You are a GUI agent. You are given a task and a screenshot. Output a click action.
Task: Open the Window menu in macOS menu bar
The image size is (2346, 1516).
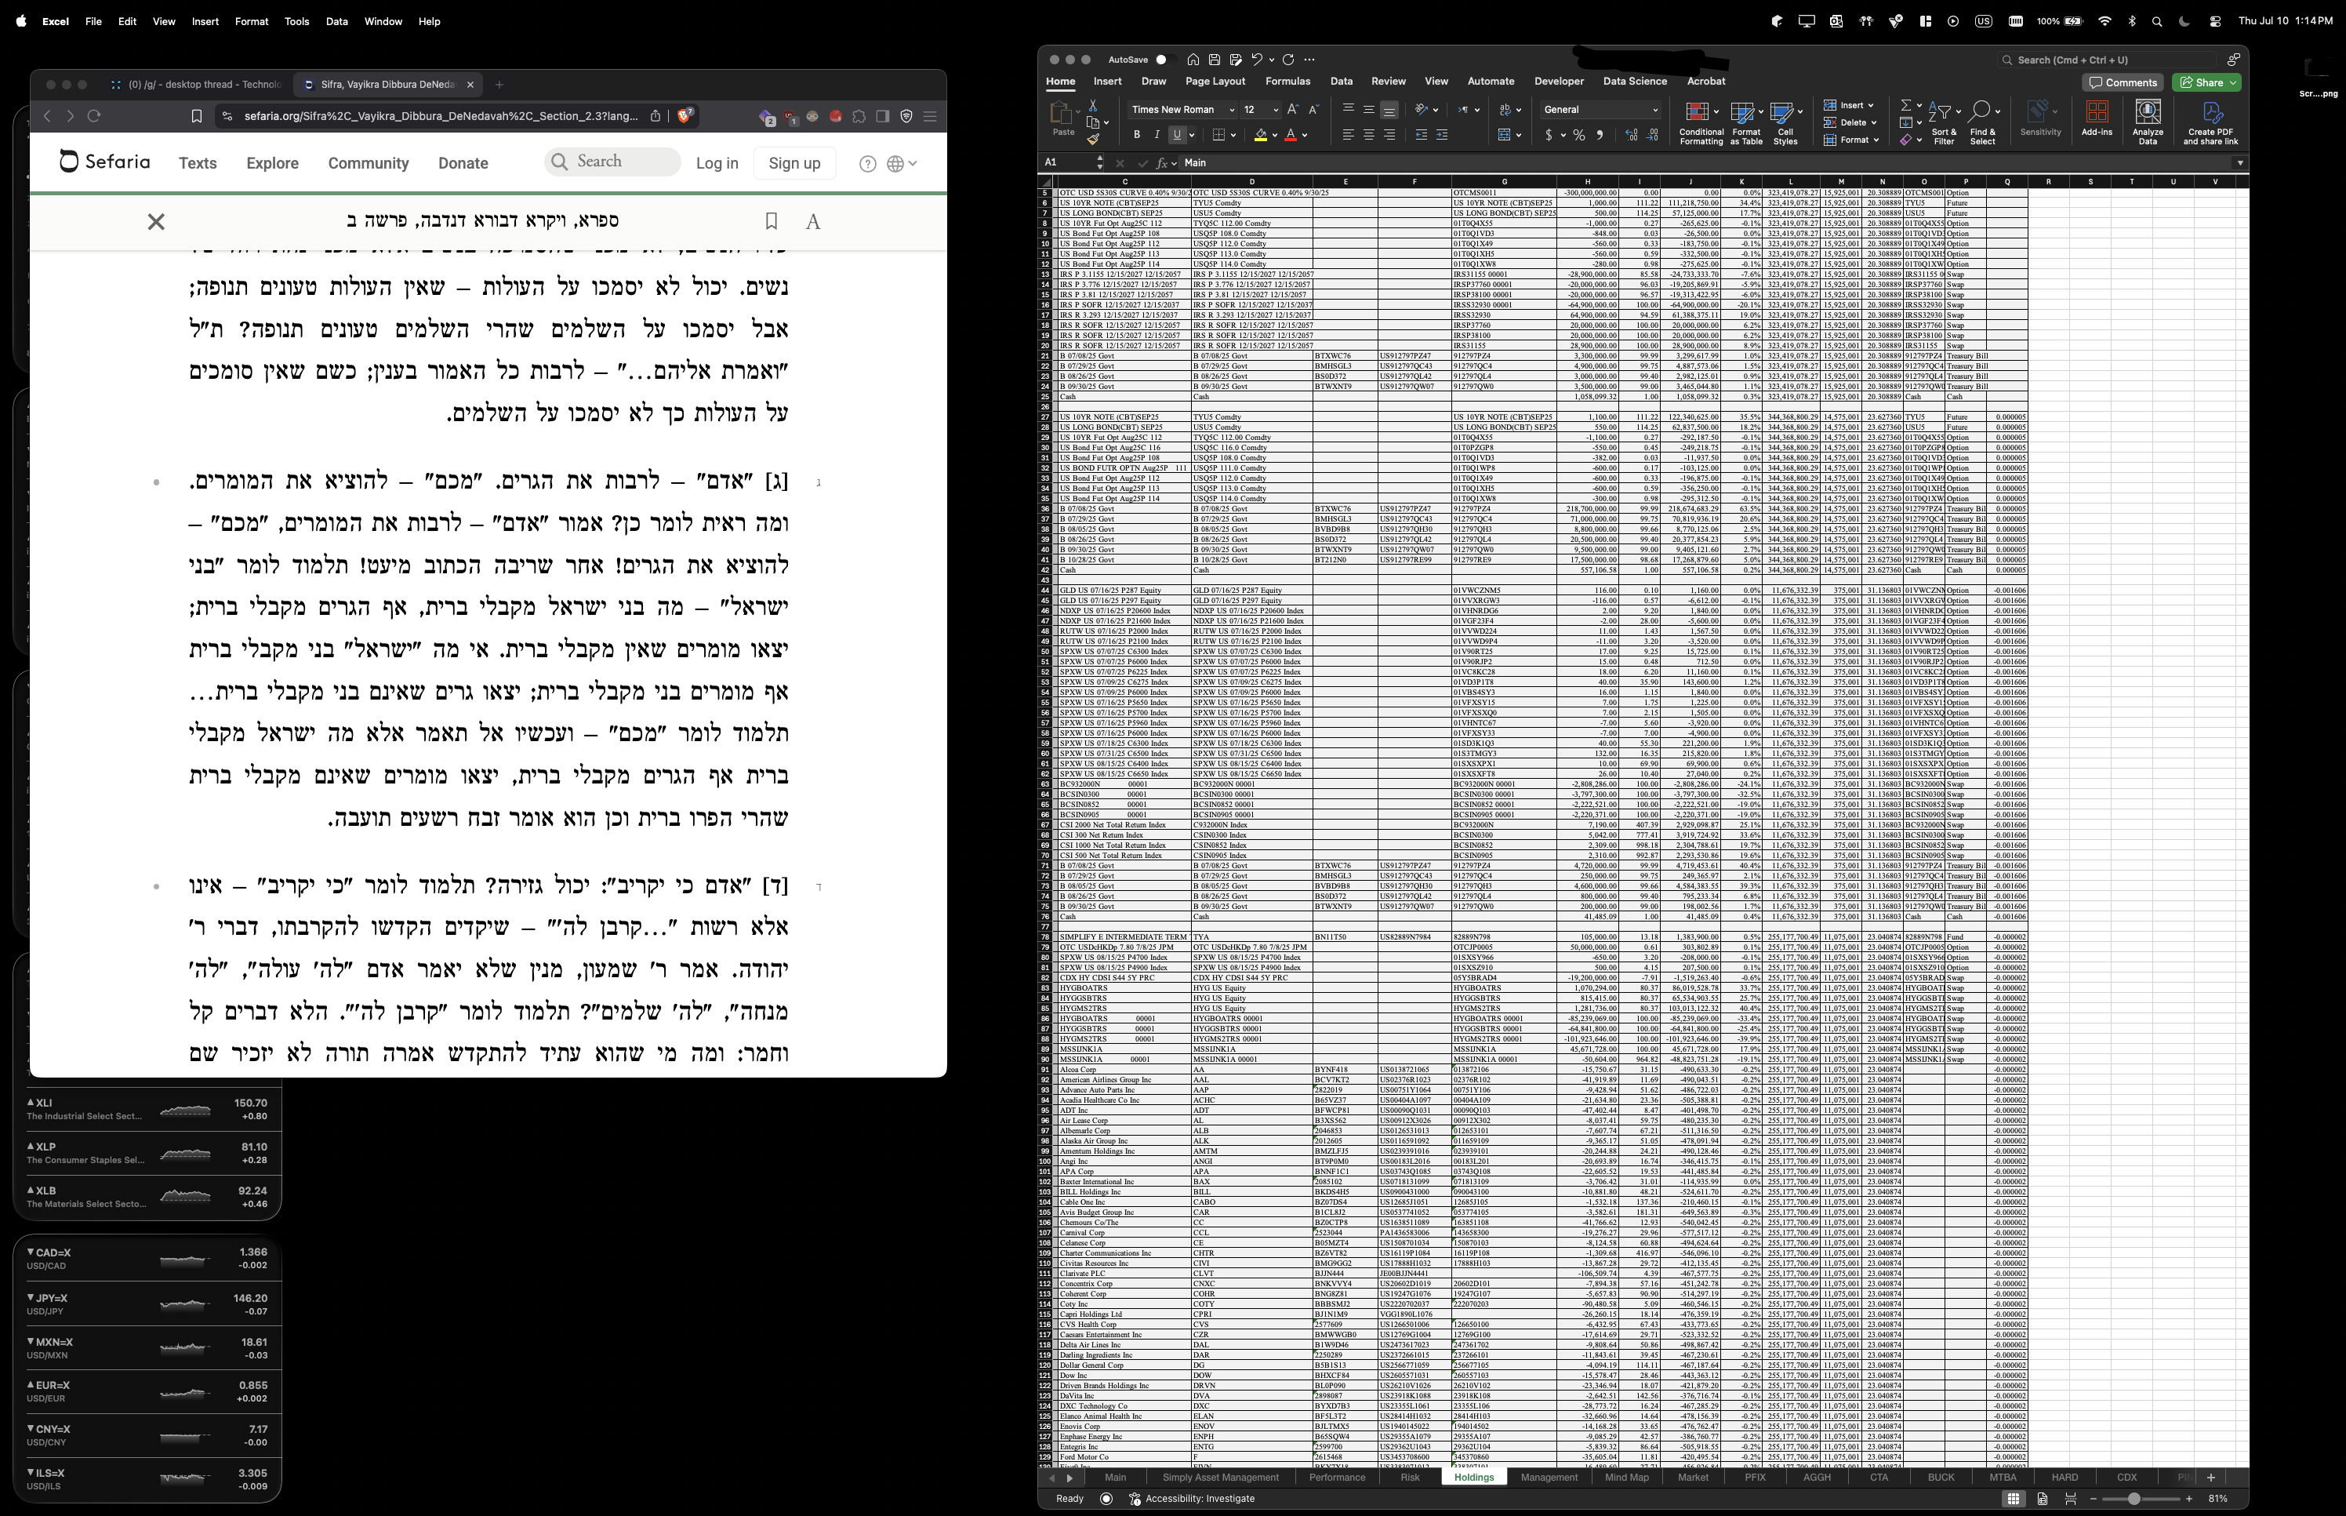tap(383, 20)
